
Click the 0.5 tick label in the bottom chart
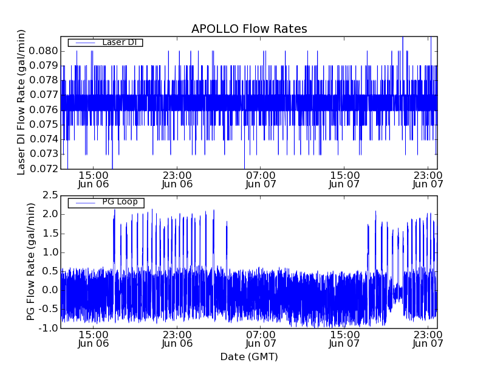pyautogui.click(x=50, y=271)
